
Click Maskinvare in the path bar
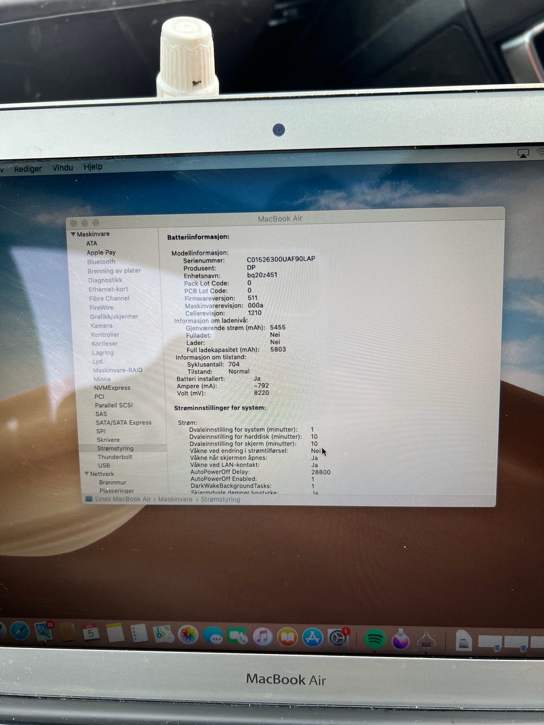(175, 500)
